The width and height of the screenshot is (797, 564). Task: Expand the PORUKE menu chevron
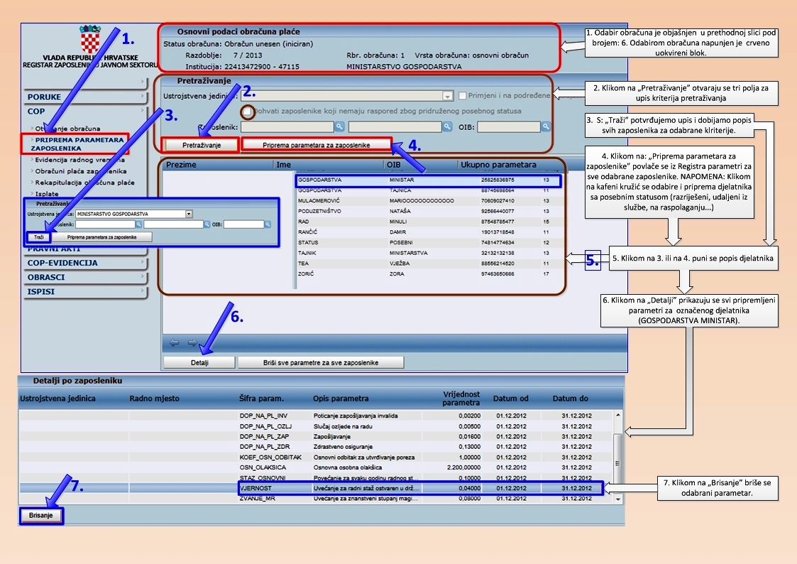143,96
